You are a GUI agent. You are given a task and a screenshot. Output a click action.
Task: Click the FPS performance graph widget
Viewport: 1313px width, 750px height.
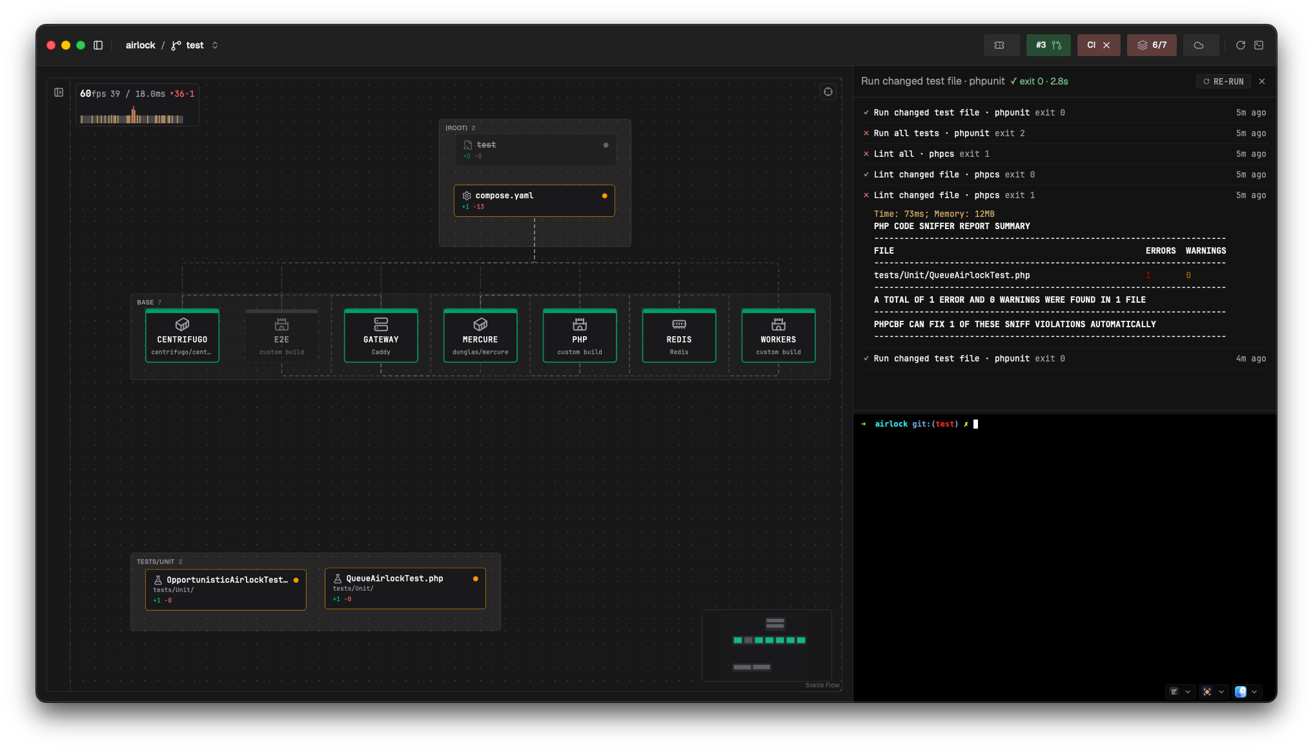coord(137,105)
